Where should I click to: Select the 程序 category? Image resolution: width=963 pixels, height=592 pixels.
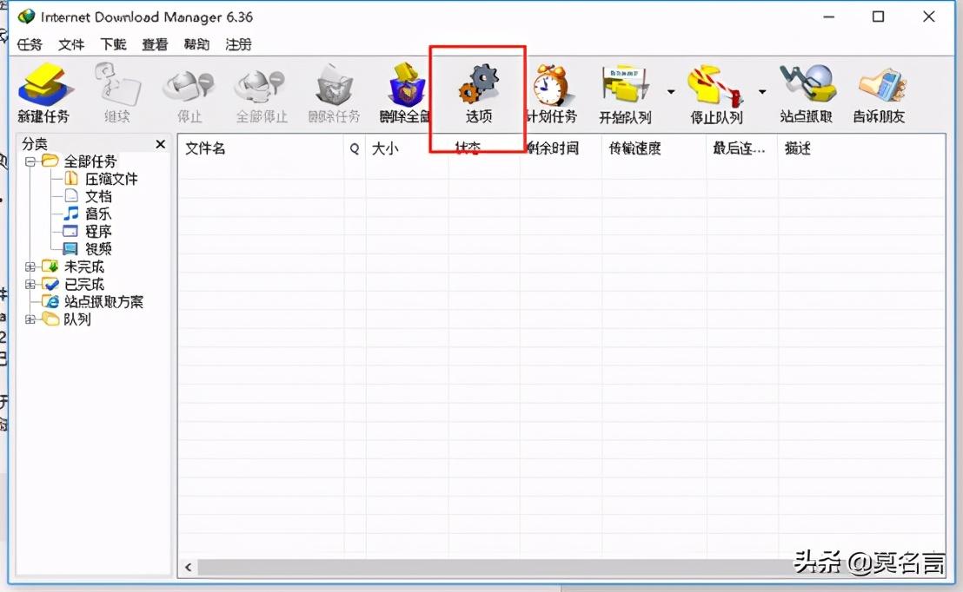click(98, 232)
